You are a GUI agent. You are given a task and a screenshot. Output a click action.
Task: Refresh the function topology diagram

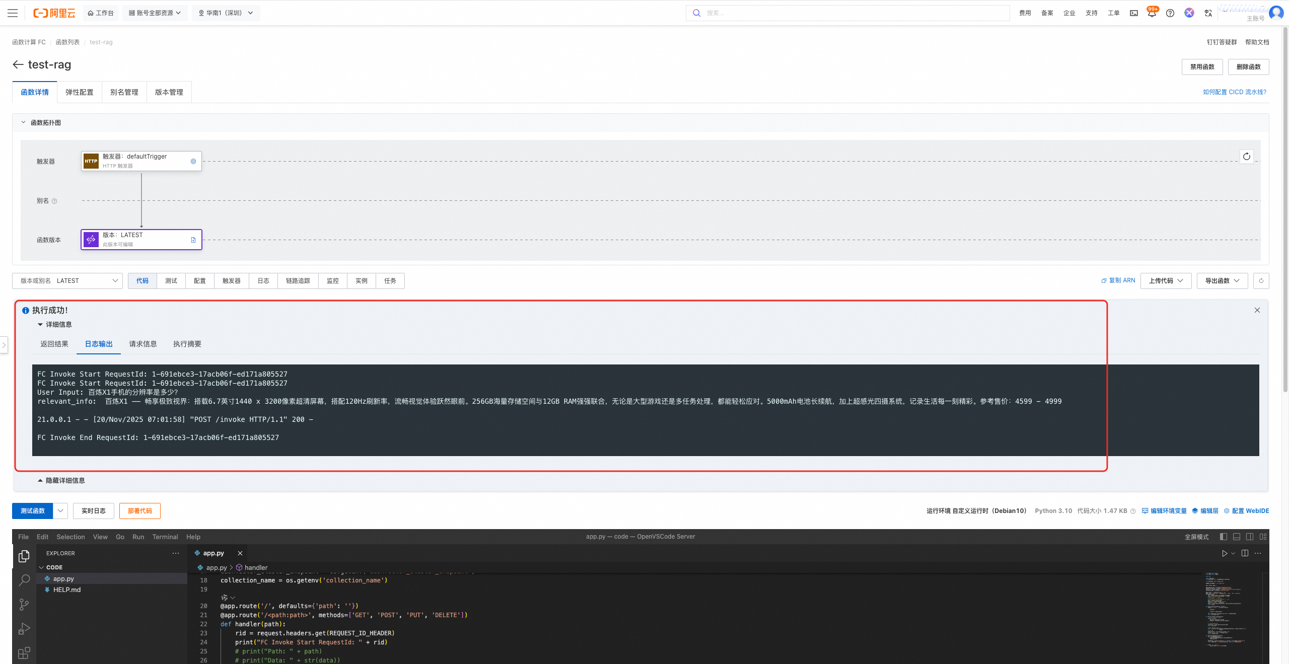pyautogui.click(x=1246, y=157)
